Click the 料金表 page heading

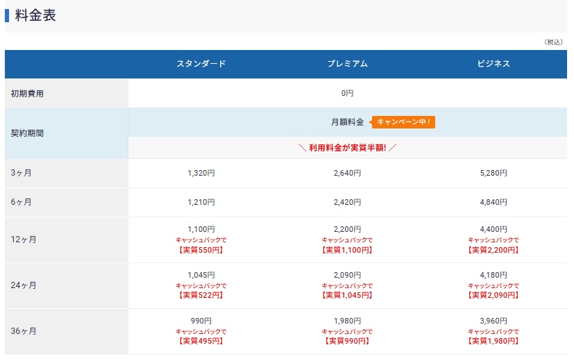35,15
